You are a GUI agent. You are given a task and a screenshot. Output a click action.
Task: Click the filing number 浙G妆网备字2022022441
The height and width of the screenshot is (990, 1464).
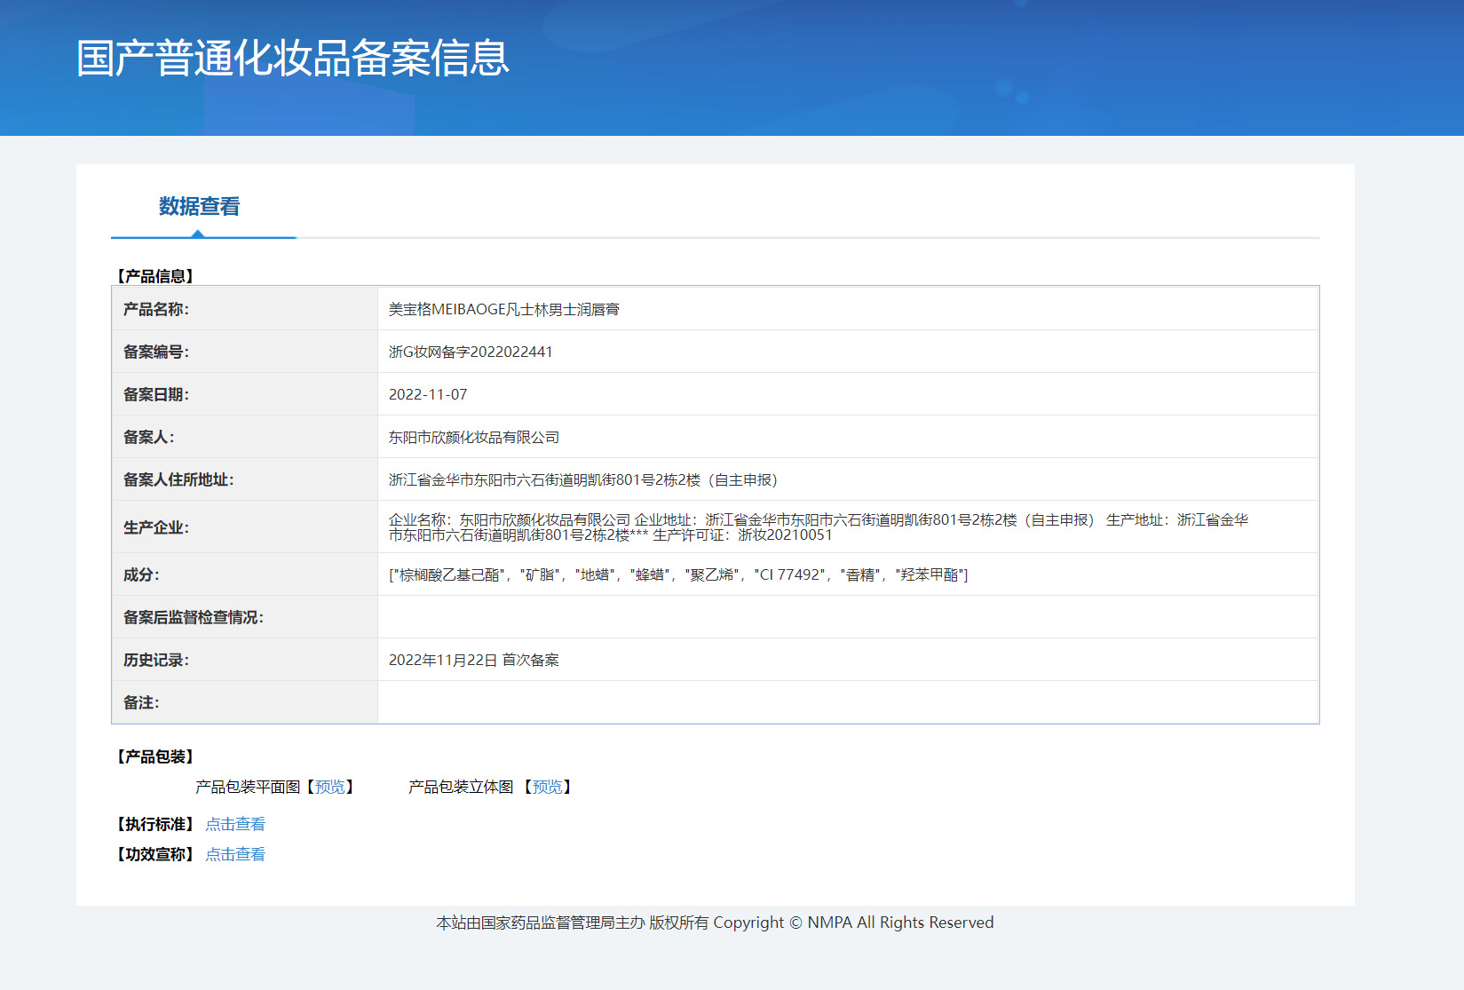coord(471,352)
